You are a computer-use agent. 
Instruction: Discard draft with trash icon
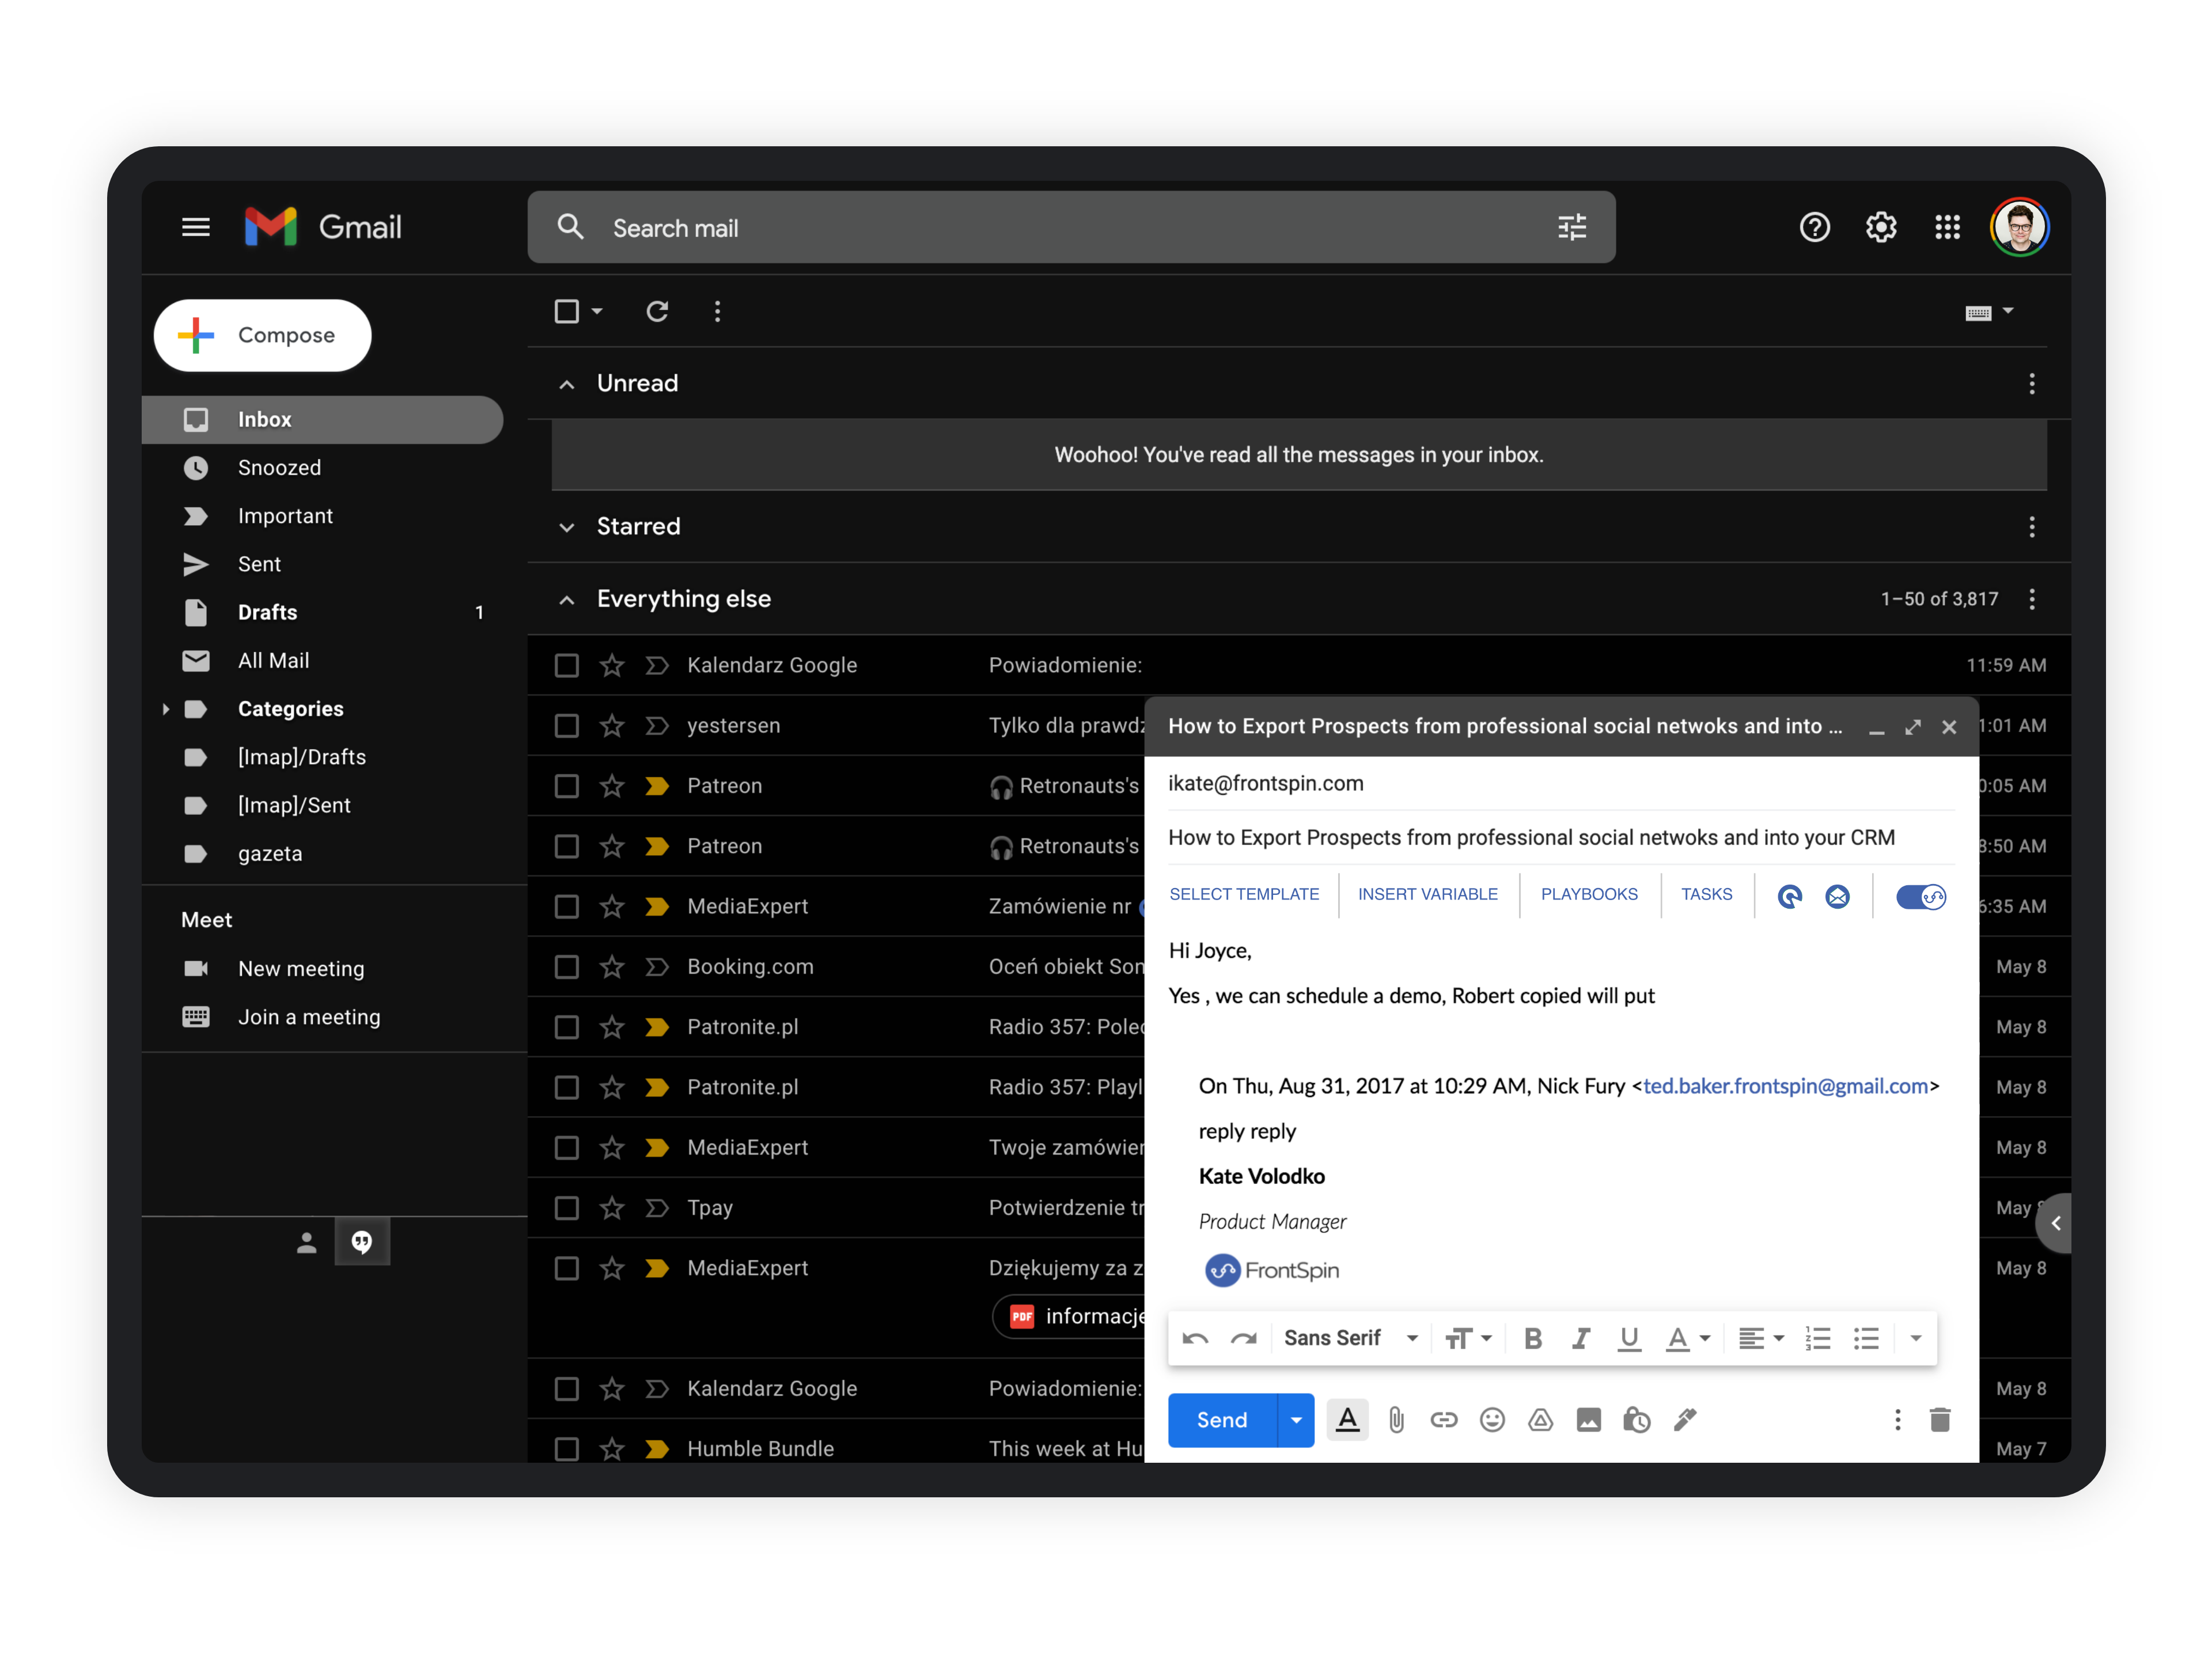click(x=1939, y=1420)
